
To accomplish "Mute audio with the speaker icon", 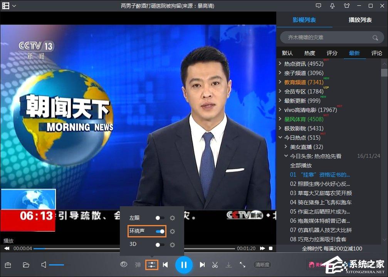I will click(x=44, y=265).
